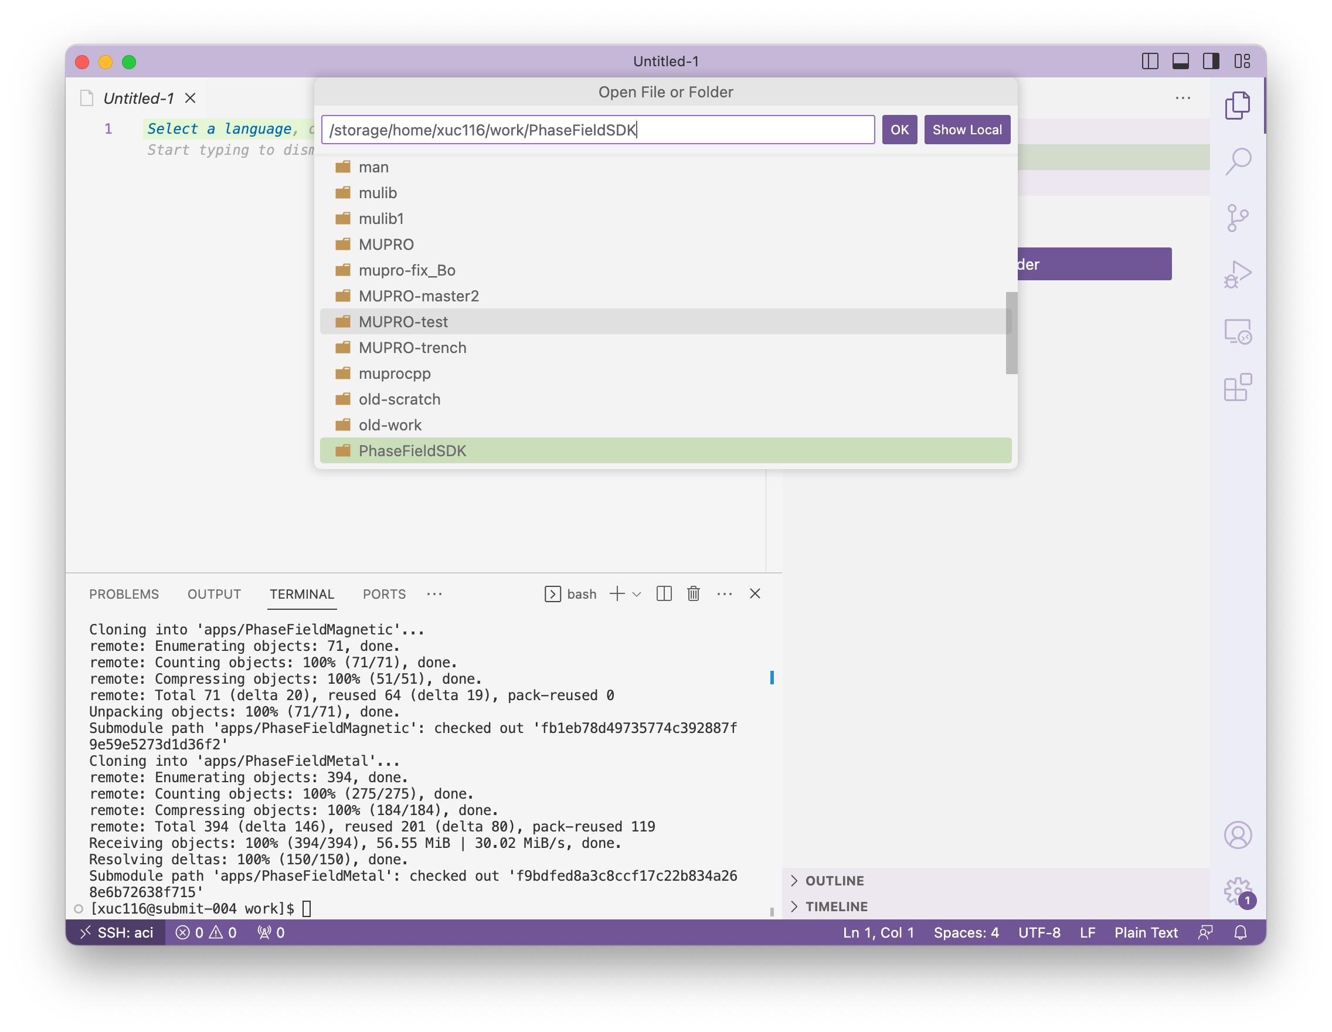Viewport: 1332px width, 1032px height.
Task: Open Source Control view
Action: (1237, 218)
